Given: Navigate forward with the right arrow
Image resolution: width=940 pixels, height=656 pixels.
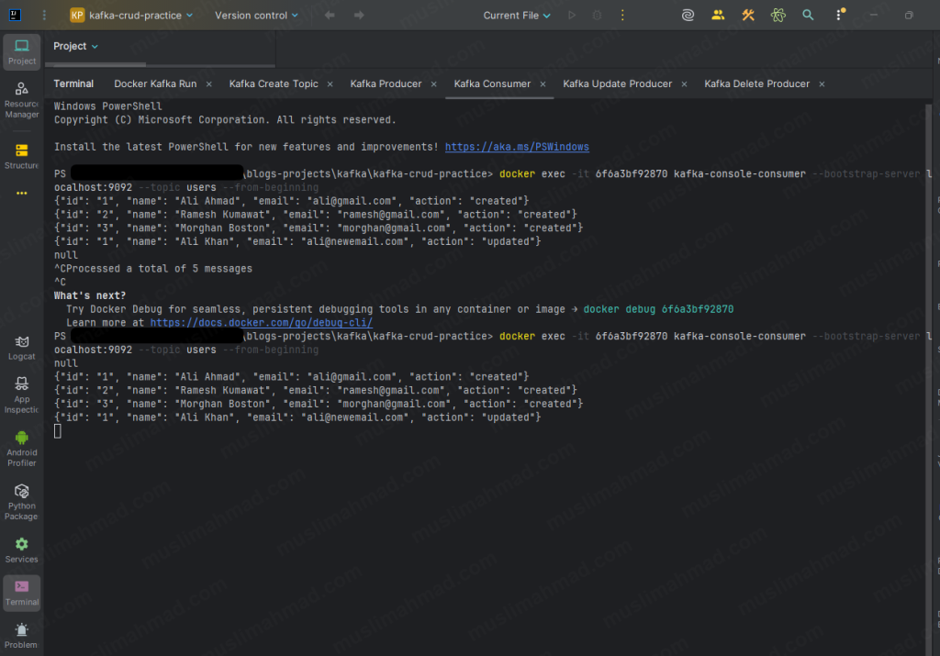Looking at the screenshot, I should (359, 15).
